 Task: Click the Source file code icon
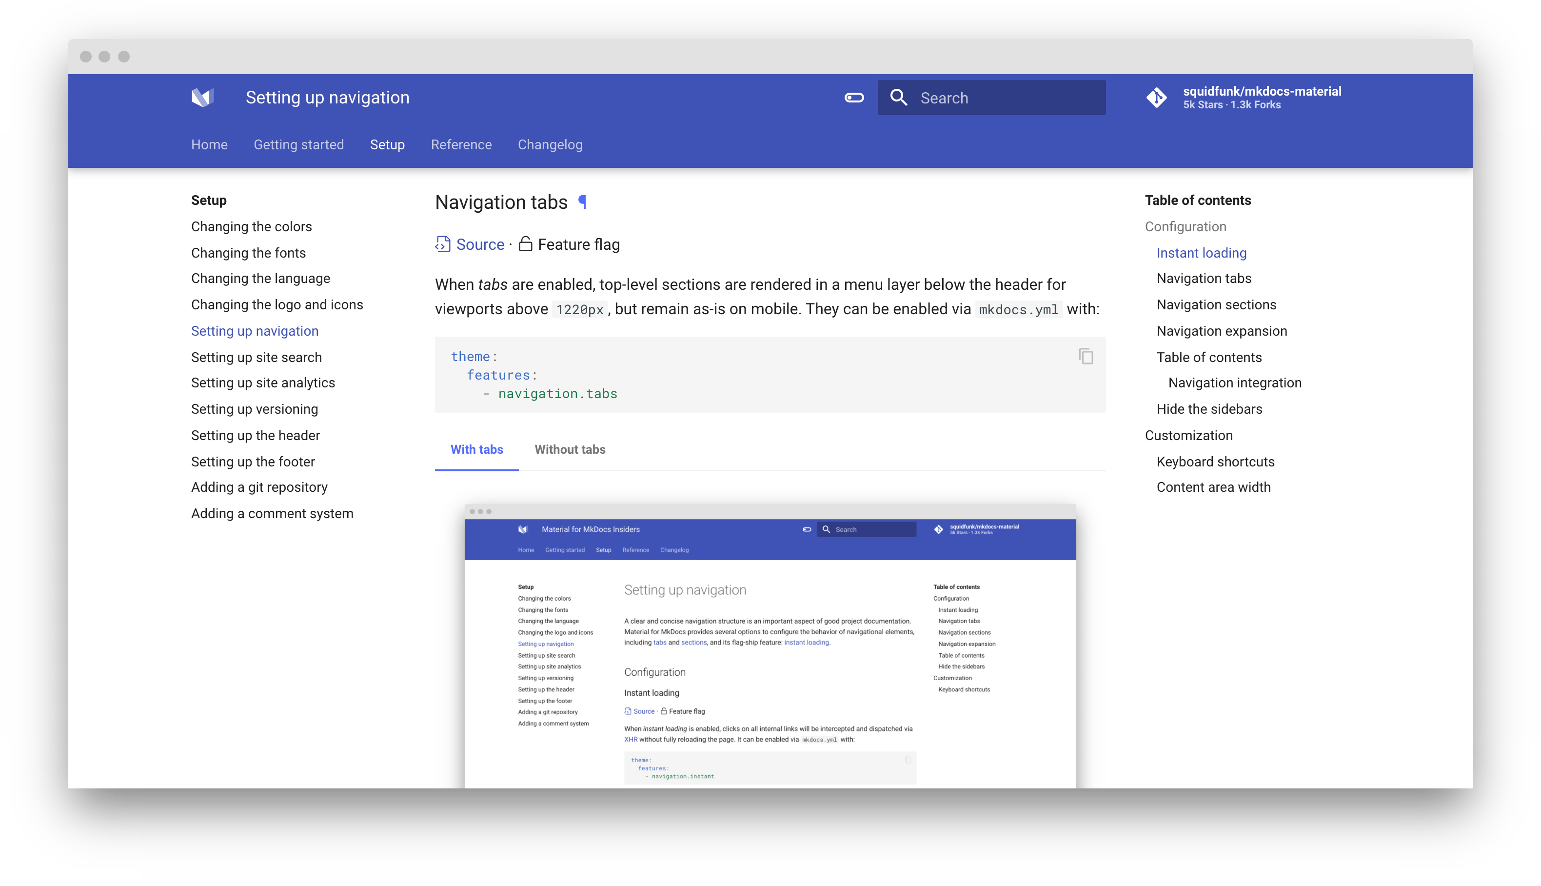(x=443, y=244)
